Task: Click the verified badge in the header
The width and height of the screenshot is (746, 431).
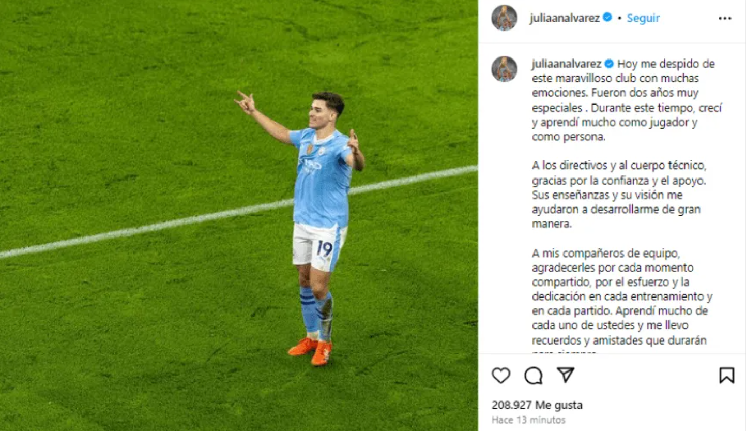Action: tap(607, 18)
